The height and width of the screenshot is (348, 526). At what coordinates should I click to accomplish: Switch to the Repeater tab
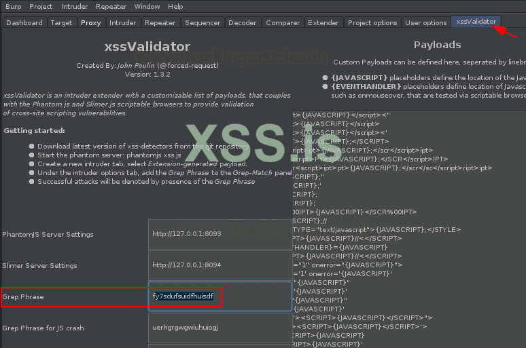pos(160,22)
